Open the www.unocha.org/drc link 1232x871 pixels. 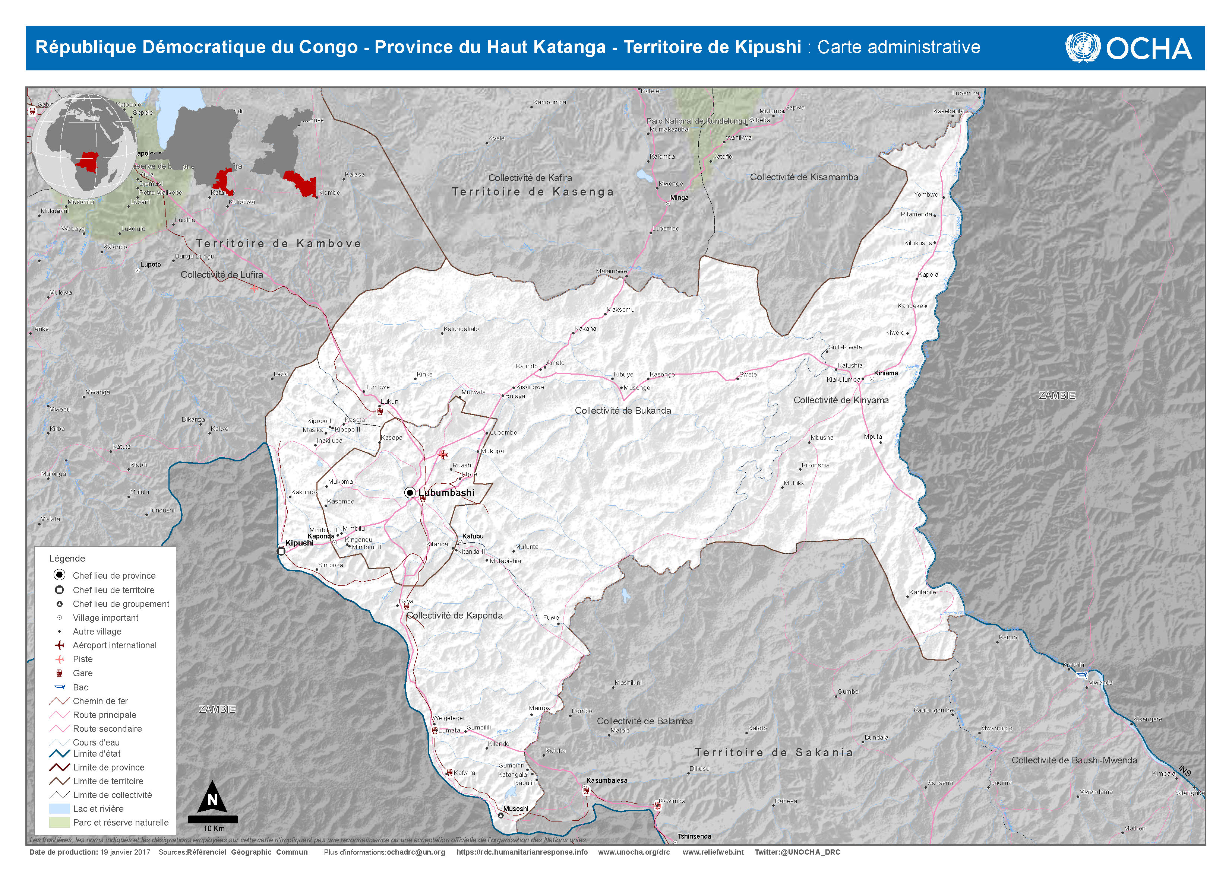pyautogui.click(x=634, y=852)
